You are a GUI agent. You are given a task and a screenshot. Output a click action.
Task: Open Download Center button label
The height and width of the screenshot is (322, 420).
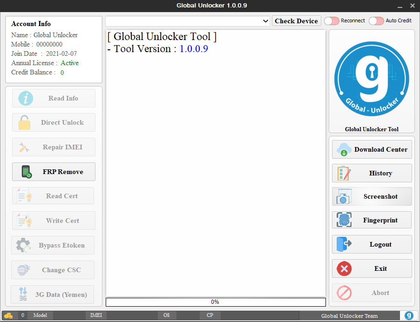(x=380, y=149)
